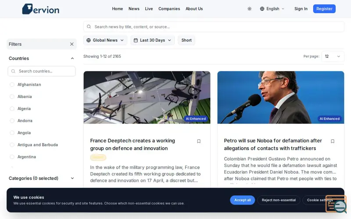Viewport: 351px width, 219px height.
Task: Click the globe icon in Global News filter
Action: click(89, 40)
